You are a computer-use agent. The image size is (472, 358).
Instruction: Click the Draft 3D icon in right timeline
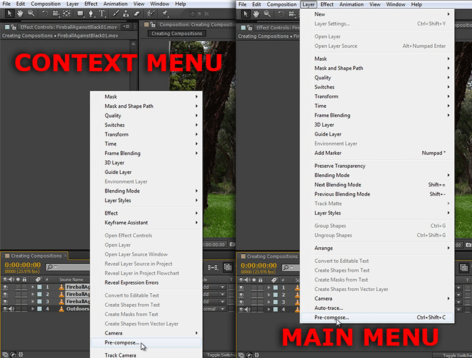pos(464,267)
